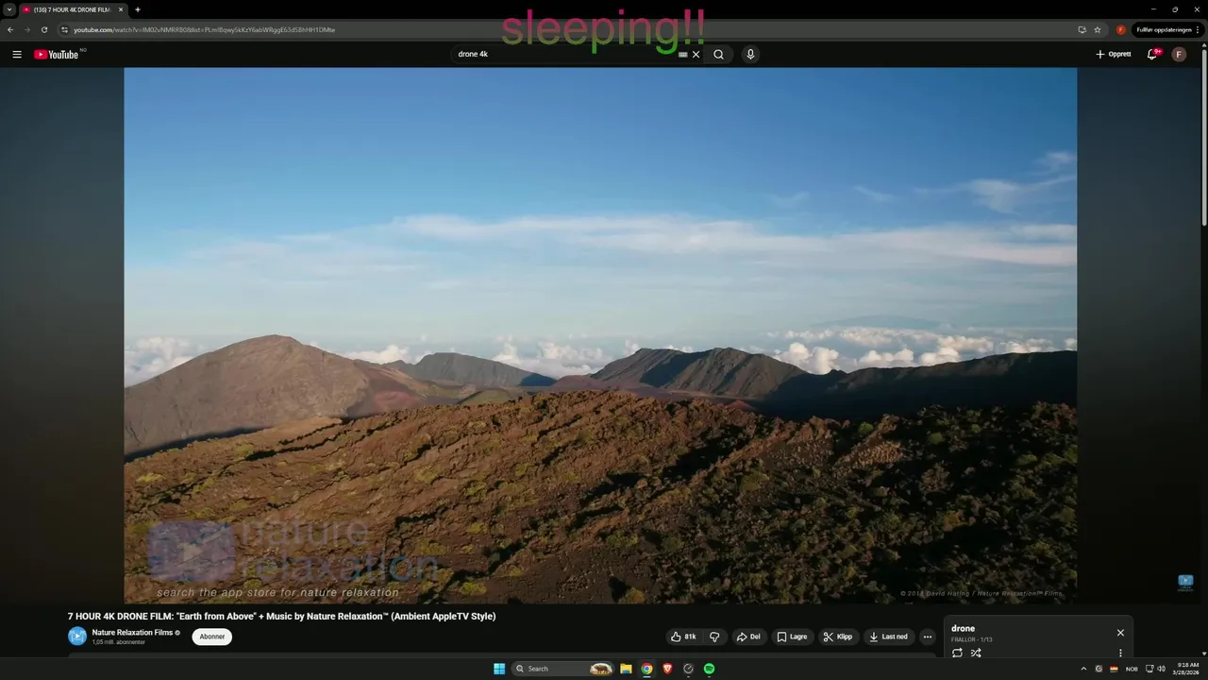Viewport: 1208px width, 680px height.
Task: Bookmark this page with star icon
Action: click(x=1098, y=29)
